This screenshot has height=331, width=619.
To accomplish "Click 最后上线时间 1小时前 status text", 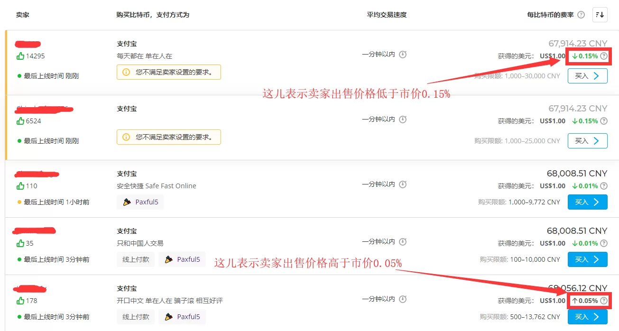I will 56,202.
